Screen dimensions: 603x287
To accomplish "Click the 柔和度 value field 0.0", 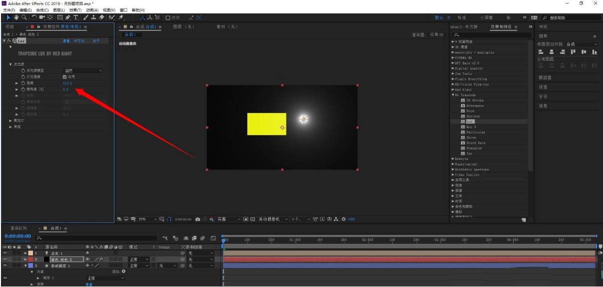I will pyautogui.click(x=66, y=90).
